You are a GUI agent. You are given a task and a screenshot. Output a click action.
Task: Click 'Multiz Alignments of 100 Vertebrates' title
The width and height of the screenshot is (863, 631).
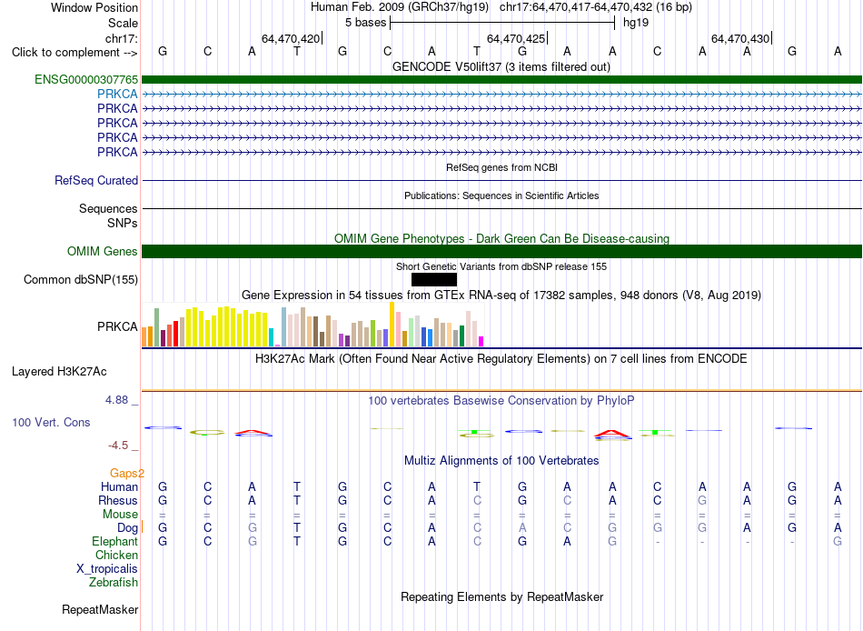tap(501, 461)
